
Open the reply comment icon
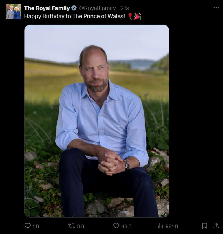pos(28,226)
